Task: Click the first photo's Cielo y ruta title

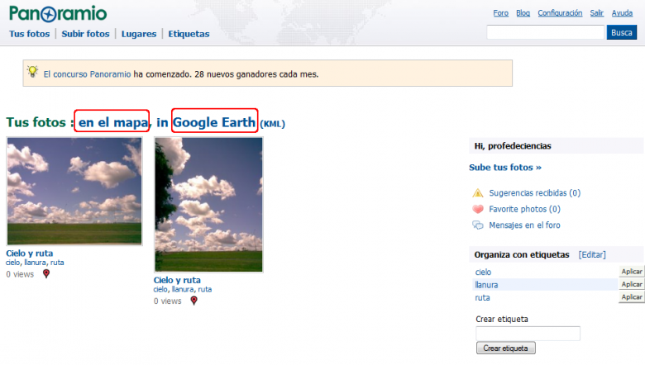Action: coord(29,254)
